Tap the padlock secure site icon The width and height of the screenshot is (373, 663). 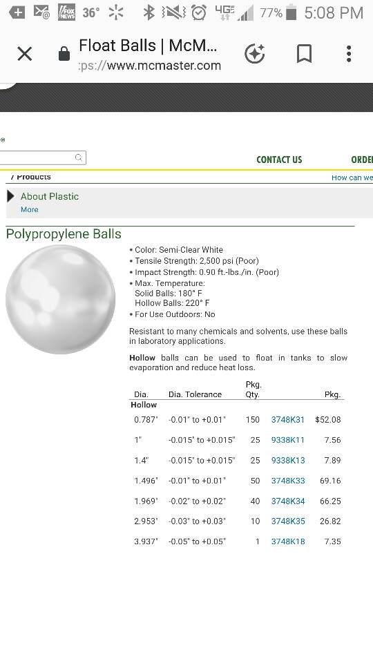pos(64,54)
